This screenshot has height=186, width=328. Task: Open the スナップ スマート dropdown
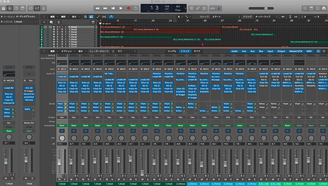tap(226, 17)
